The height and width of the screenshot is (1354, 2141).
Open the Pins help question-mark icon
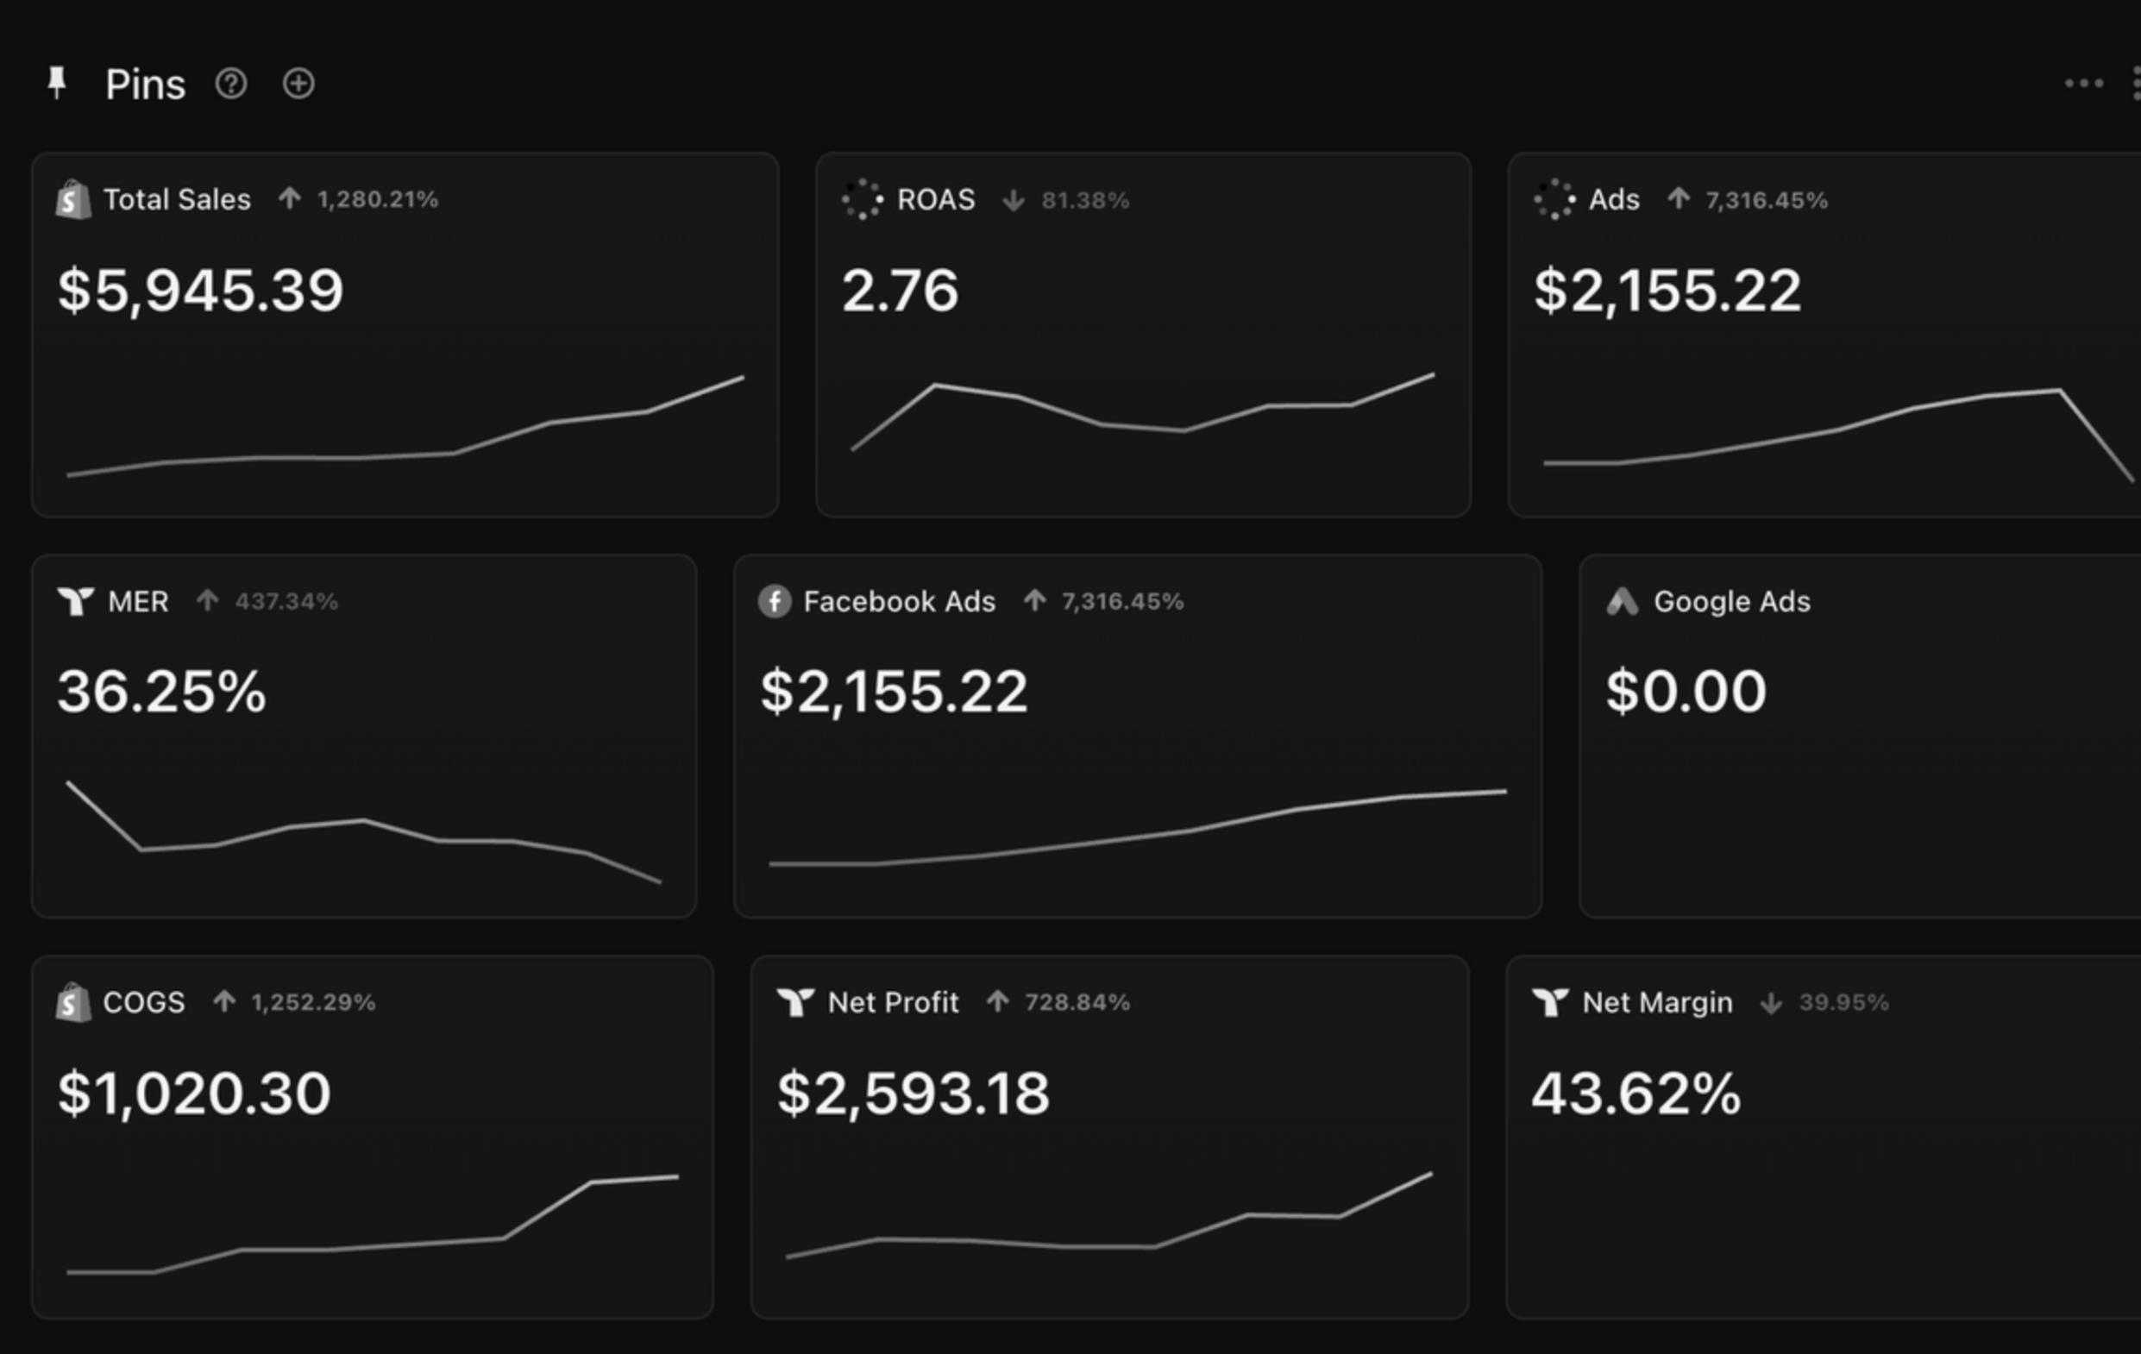(231, 85)
